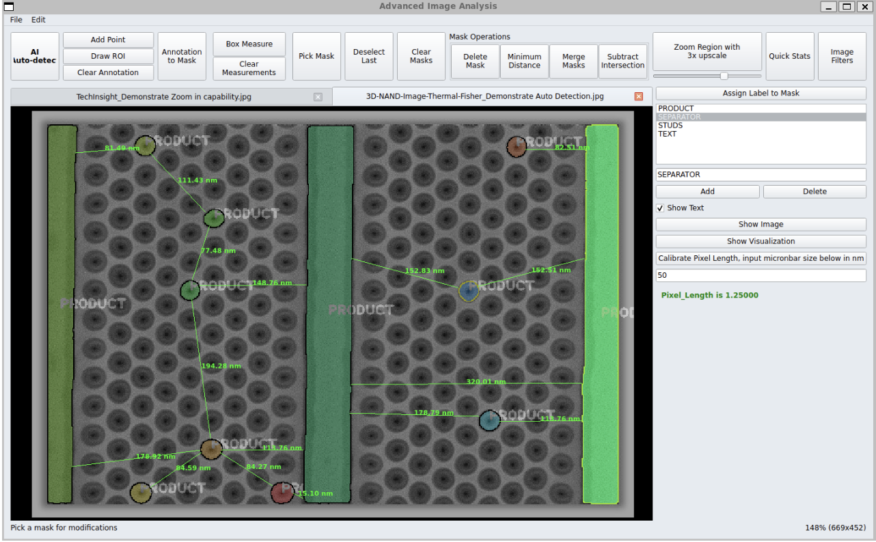Click Assign Label to Mask
This screenshot has width=876, height=542.
(x=761, y=93)
